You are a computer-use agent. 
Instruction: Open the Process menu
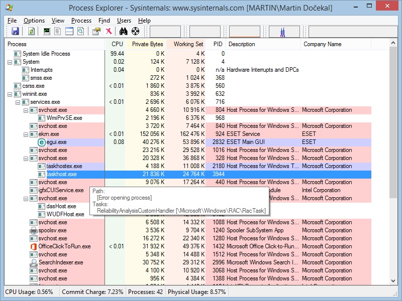tap(81, 21)
